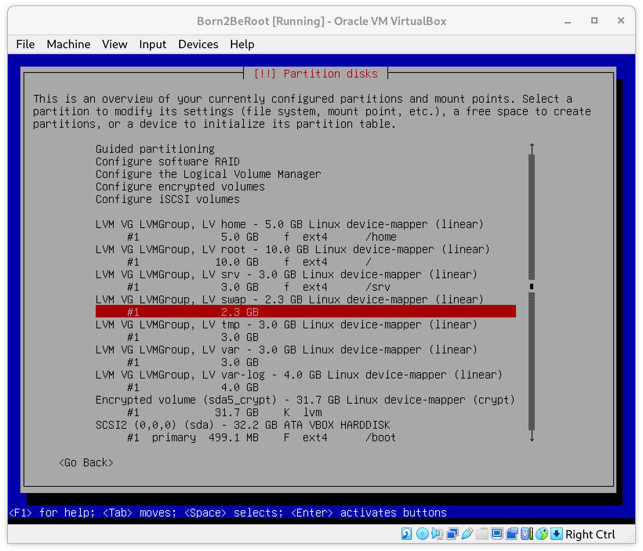643x551 pixels.
Task: Click the Right Ctrl host key label
Action: pyautogui.click(x=590, y=535)
